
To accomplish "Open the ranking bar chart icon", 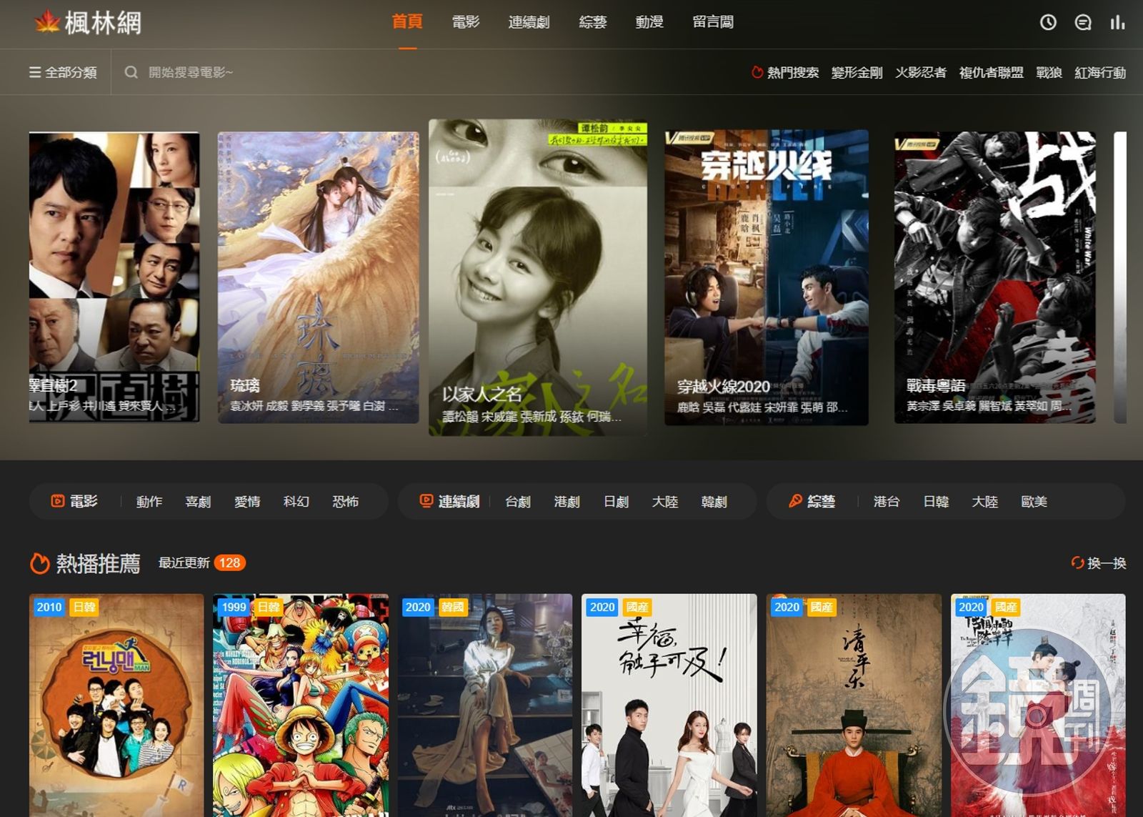I will click(1117, 22).
